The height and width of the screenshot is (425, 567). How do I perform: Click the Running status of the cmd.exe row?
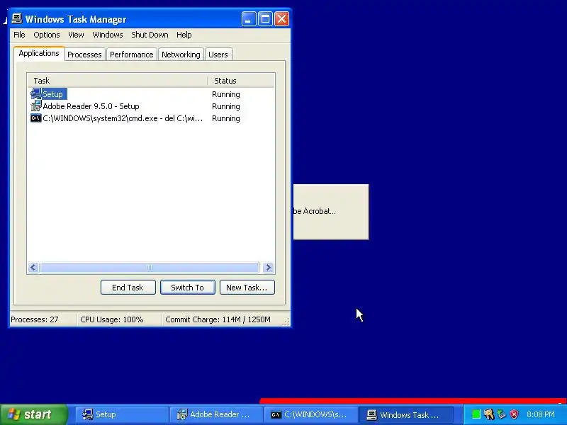point(226,118)
